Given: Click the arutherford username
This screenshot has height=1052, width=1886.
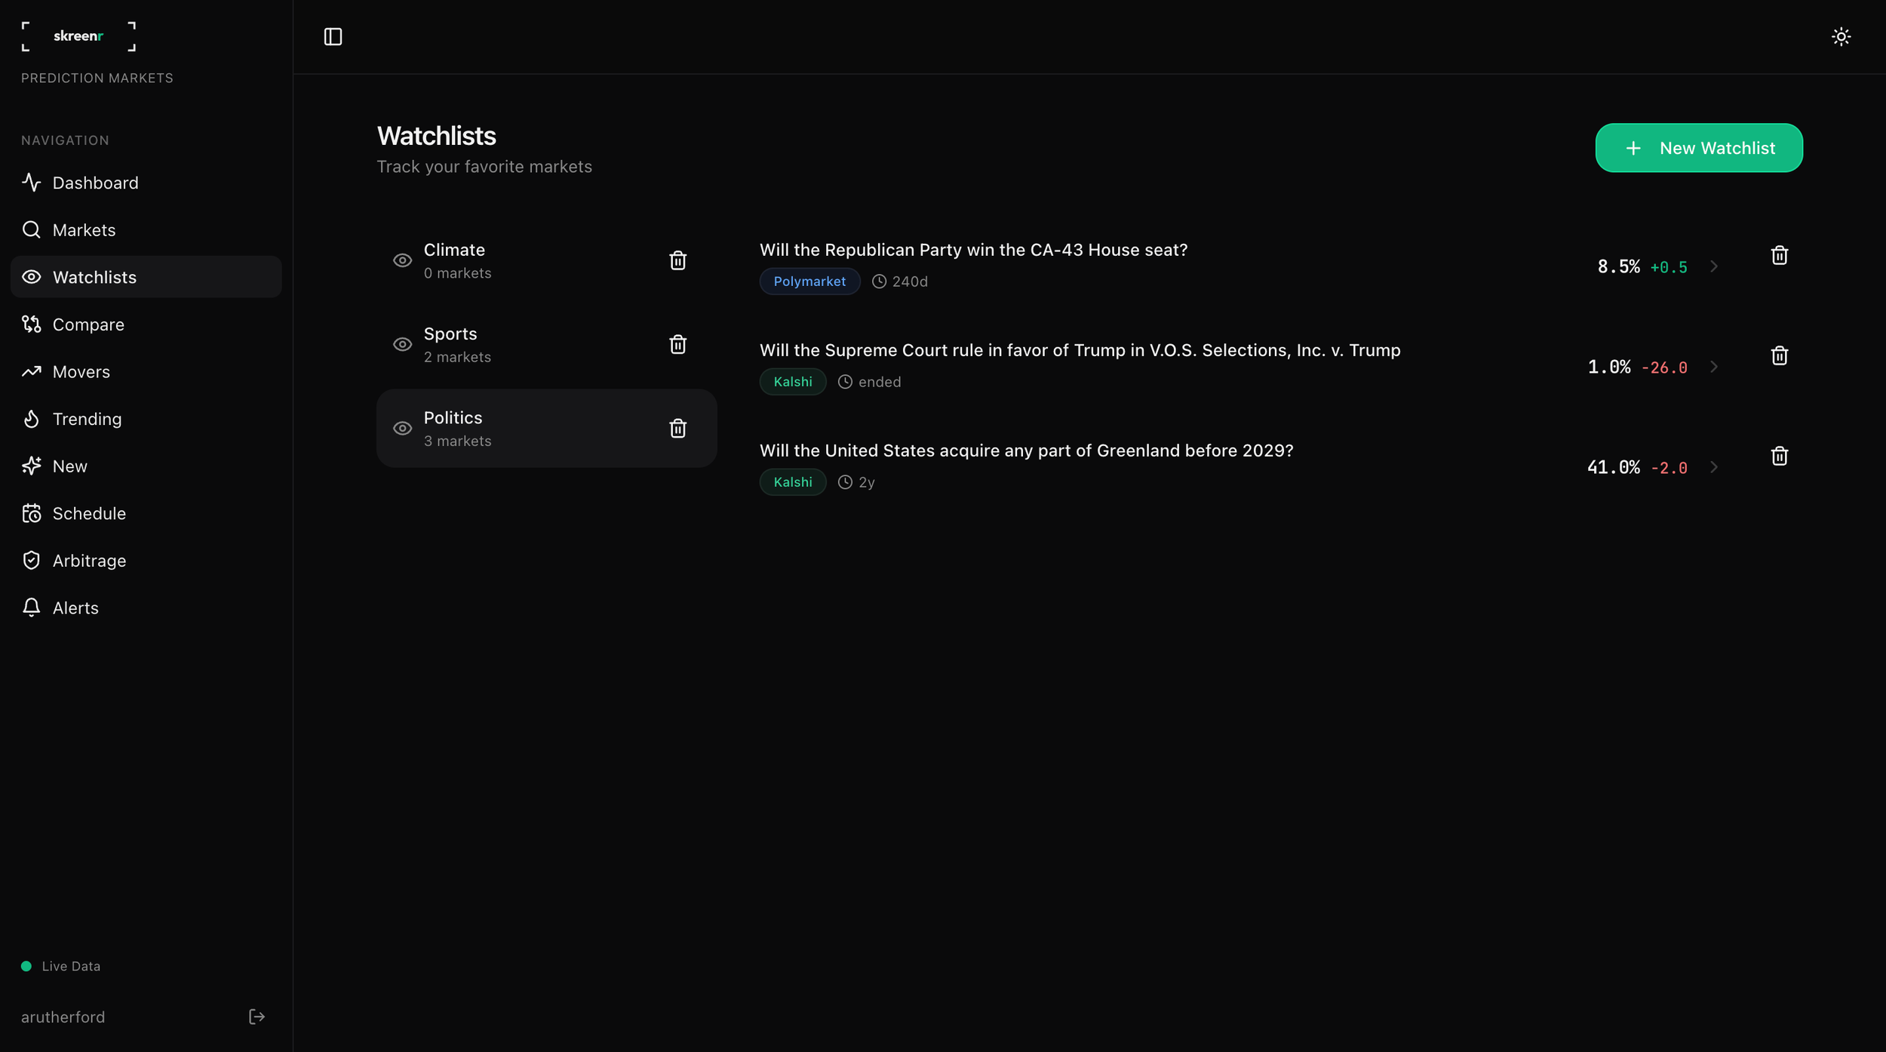Looking at the screenshot, I should pos(63,1017).
